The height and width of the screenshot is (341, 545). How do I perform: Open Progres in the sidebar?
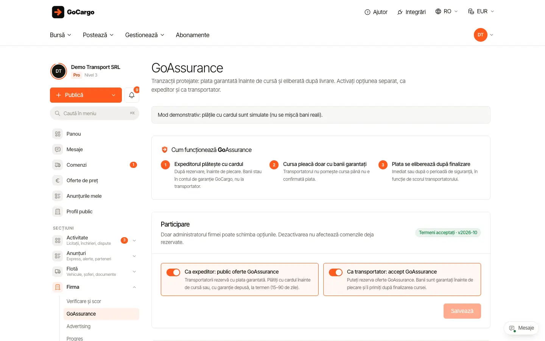click(x=101, y=338)
